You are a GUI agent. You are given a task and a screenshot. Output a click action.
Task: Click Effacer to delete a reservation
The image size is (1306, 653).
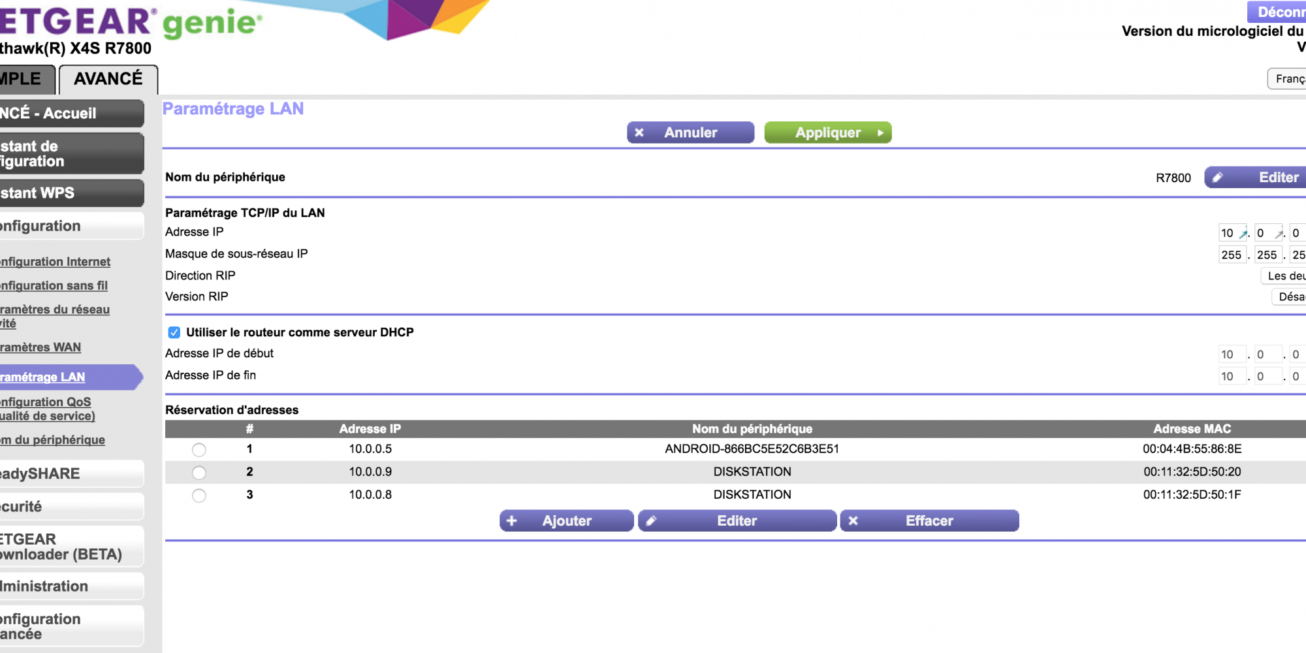[929, 520]
